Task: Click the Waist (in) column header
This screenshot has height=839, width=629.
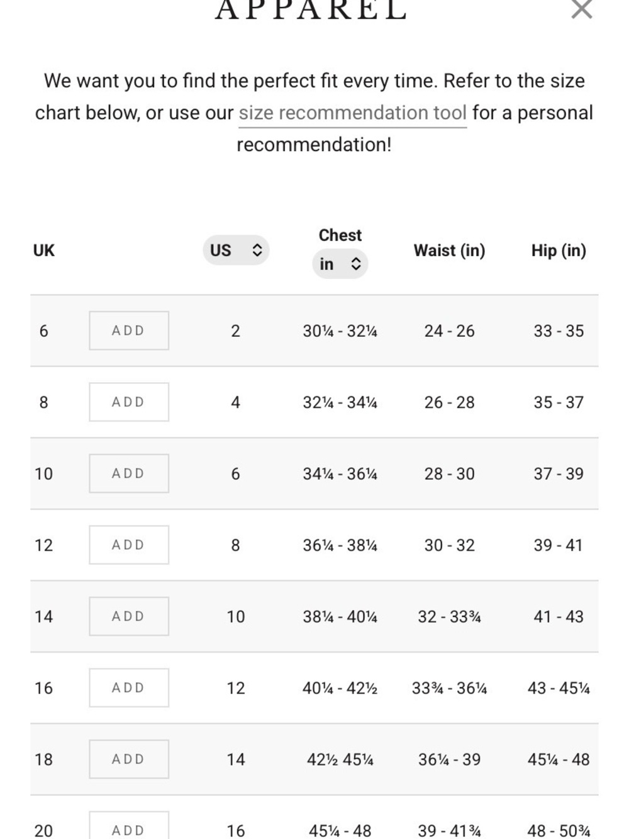Action: click(x=449, y=251)
